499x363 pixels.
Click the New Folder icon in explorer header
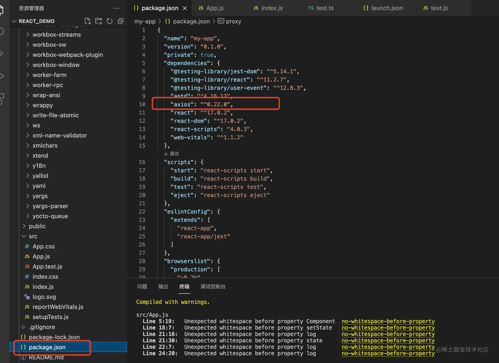coord(99,21)
